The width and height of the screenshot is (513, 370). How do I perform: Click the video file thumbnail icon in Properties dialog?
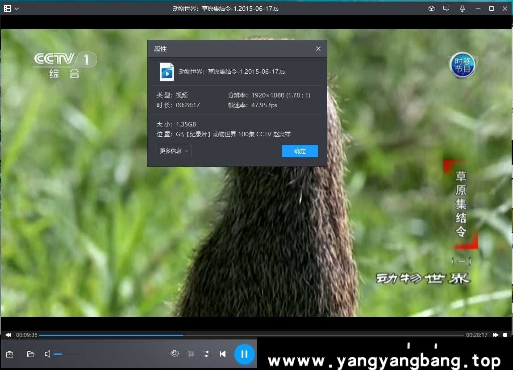(x=167, y=72)
